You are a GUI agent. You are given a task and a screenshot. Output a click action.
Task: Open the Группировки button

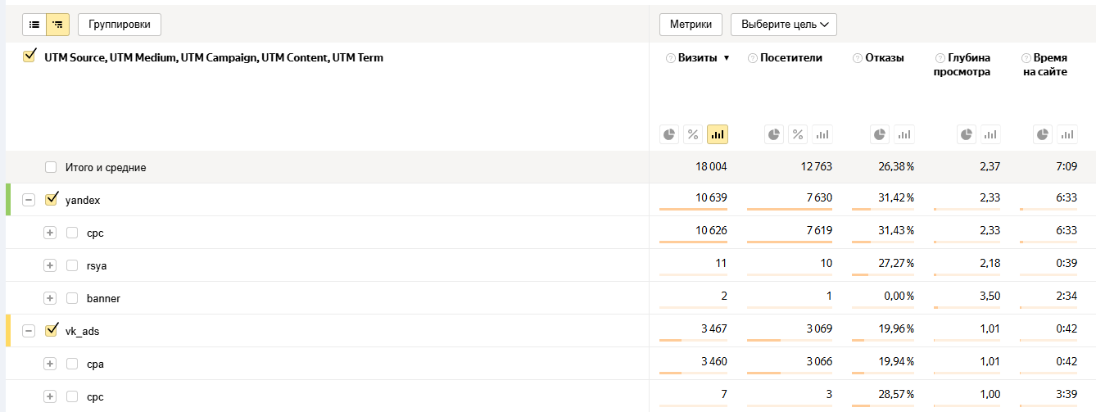point(120,25)
